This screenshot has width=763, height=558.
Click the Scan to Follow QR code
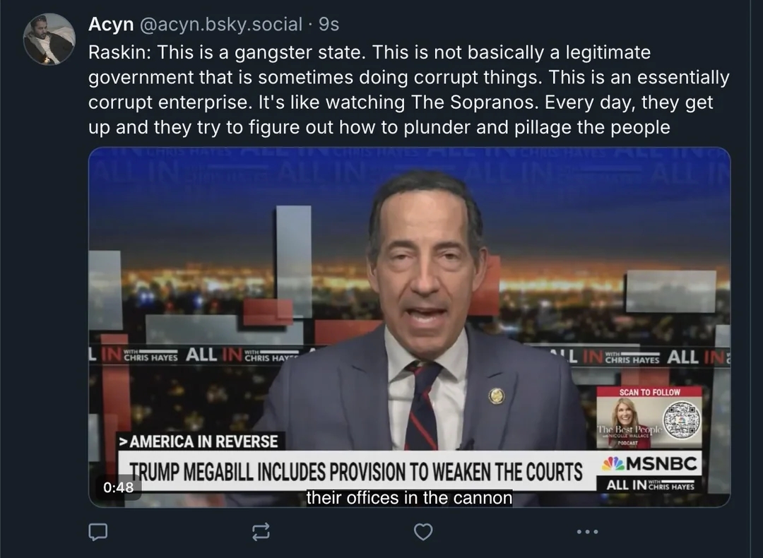(682, 420)
